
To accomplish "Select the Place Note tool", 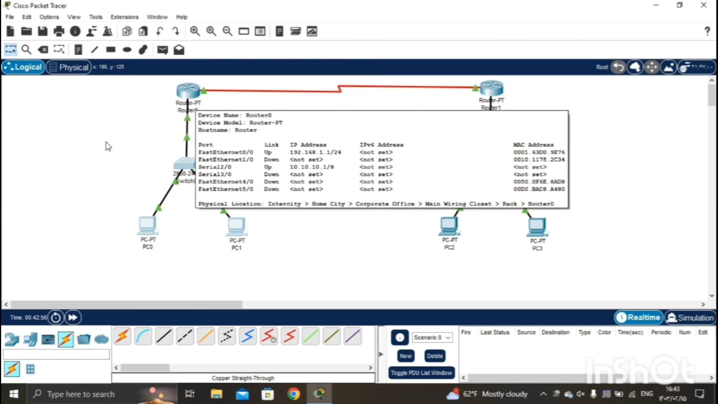I will (78, 50).
